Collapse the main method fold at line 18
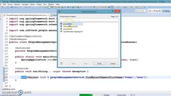This screenshot has width=171, height=96. point(8,57)
